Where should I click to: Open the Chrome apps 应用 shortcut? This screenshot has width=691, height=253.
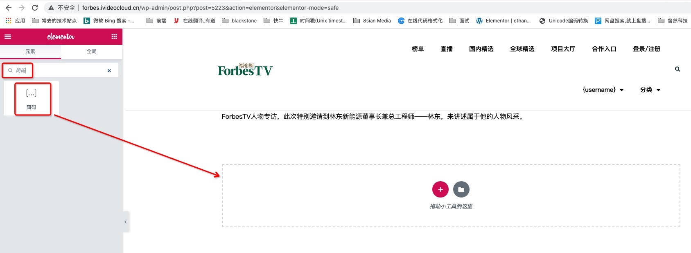click(15, 21)
